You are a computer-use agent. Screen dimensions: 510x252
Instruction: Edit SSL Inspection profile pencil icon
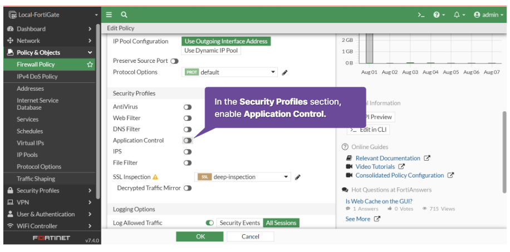pos(298,177)
